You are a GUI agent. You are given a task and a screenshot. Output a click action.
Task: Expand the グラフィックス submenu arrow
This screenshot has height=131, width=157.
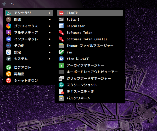tap(50, 26)
